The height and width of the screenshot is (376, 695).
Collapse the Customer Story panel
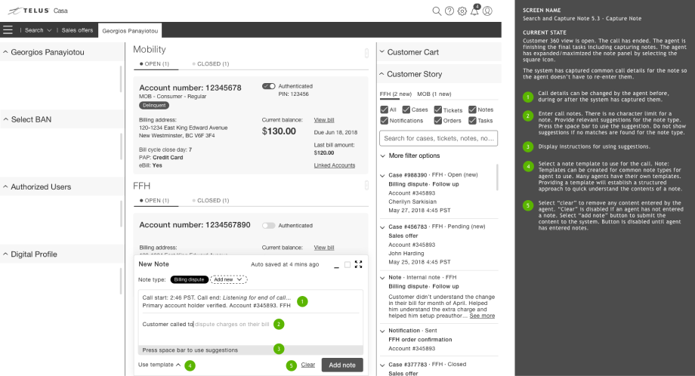381,74
